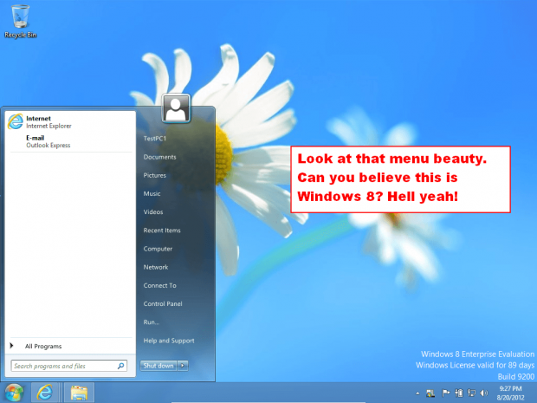Click the Shut down button

[x=159, y=366]
